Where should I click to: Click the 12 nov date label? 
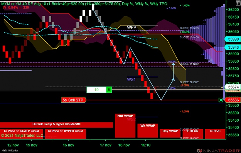pos(13,145)
